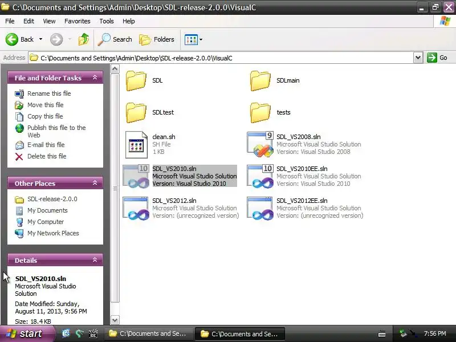Select the clean.sh file icon
The height and width of the screenshot is (342, 456).
point(136,145)
